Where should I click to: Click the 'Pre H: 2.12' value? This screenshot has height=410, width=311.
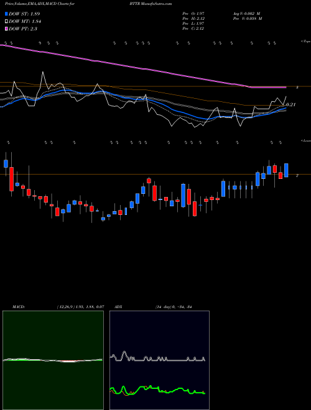point(193,19)
